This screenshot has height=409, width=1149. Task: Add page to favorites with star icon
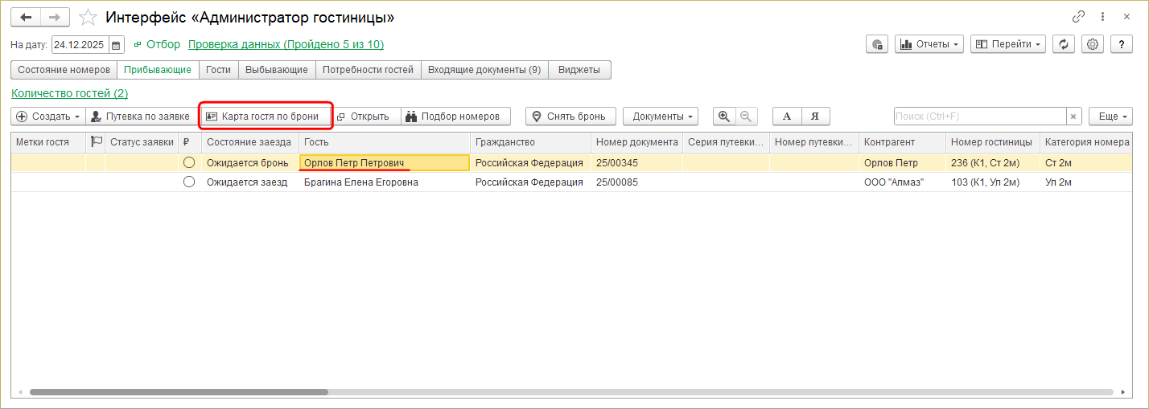point(89,17)
